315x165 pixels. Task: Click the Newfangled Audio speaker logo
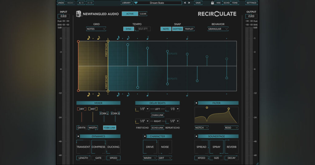click(78, 14)
